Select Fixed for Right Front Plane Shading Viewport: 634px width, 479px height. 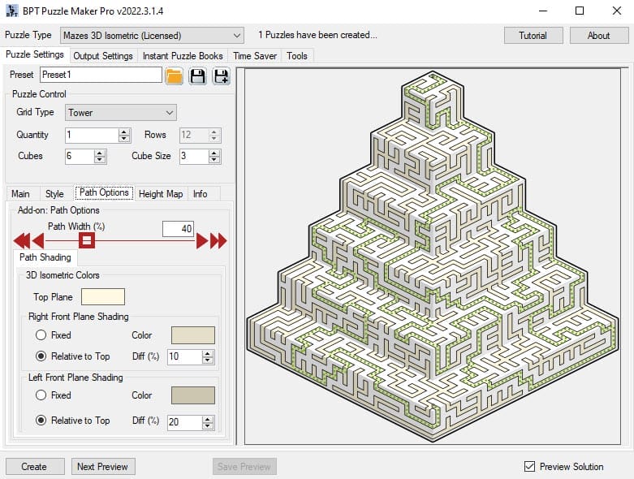tap(41, 335)
